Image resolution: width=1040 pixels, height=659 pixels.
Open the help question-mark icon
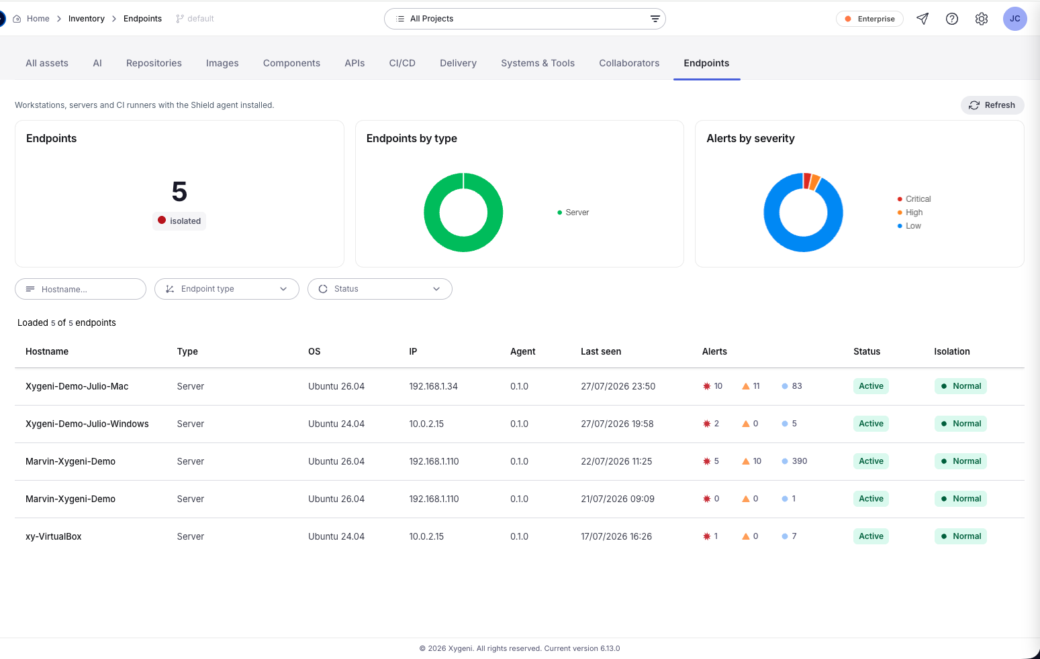pyautogui.click(x=952, y=19)
